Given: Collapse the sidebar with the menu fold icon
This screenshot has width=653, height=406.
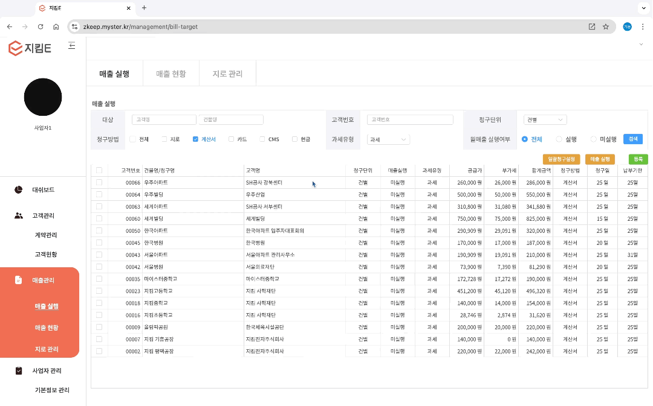Looking at the screenshot, I should 72,46.
